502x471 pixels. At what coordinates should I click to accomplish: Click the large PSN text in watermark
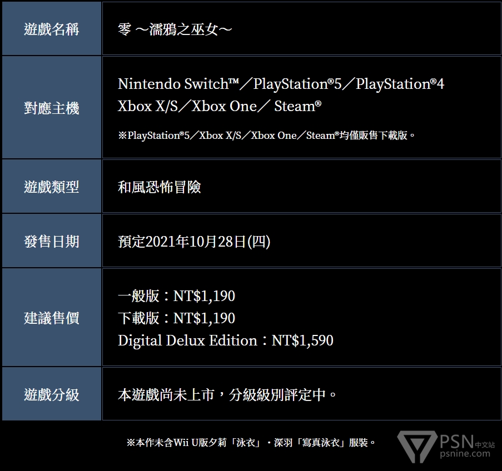[x=456, y=442]
